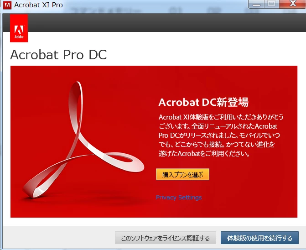Open the Privacy Settings link
This screenshot has width=306, height=250.
pyautogui.click(x=179, y=197)
